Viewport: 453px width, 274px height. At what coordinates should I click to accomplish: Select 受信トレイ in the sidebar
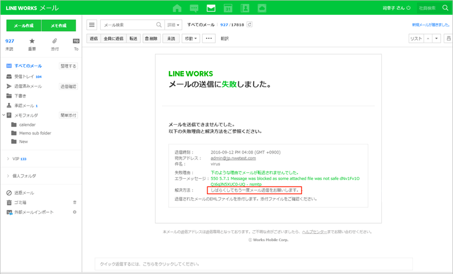(25, 77)
